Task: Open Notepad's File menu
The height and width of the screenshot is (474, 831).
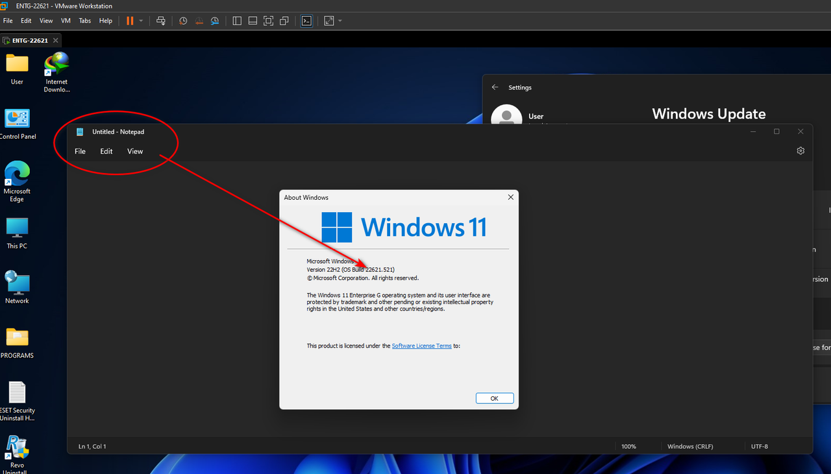Action: (80, 151)
